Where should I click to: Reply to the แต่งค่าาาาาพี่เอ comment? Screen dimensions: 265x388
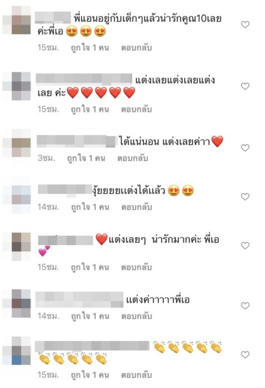coord(136,316)
